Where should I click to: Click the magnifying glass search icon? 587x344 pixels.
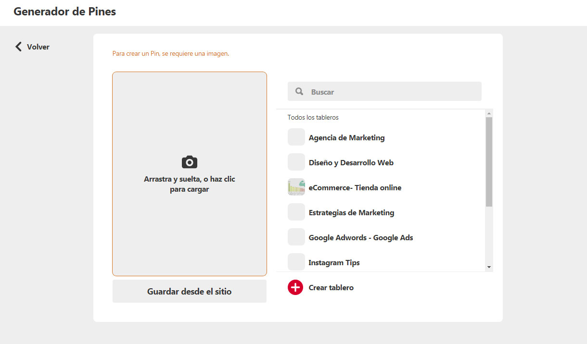299,91
